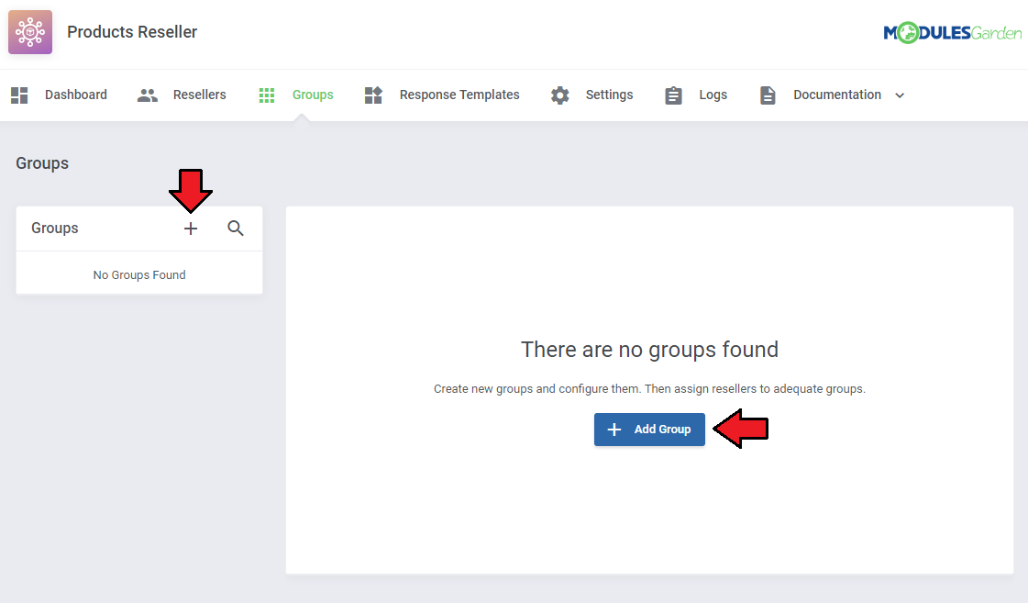Click the 'Create new groups and configure them' description
This screenshot has width=1028, height=603.
tap(649, 388)
